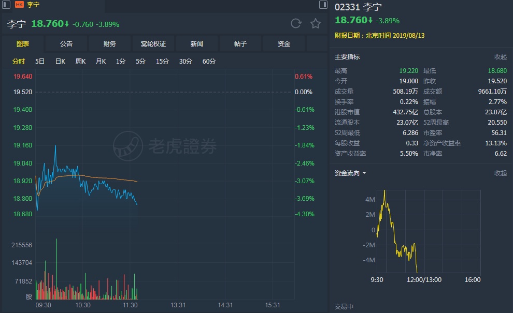The image size is (513, 313).
Task: Add 李宁 to favorites with the star icon
Action: (x=315, y=23)
